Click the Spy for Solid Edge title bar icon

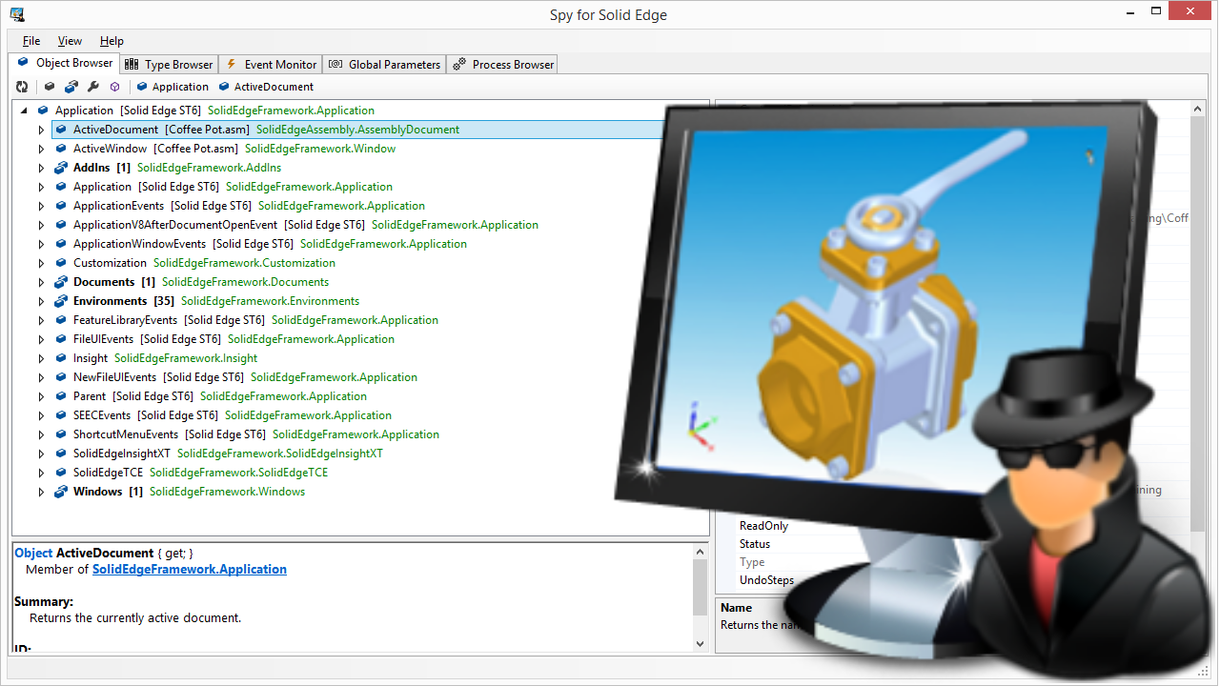click(x=17, y=14)
